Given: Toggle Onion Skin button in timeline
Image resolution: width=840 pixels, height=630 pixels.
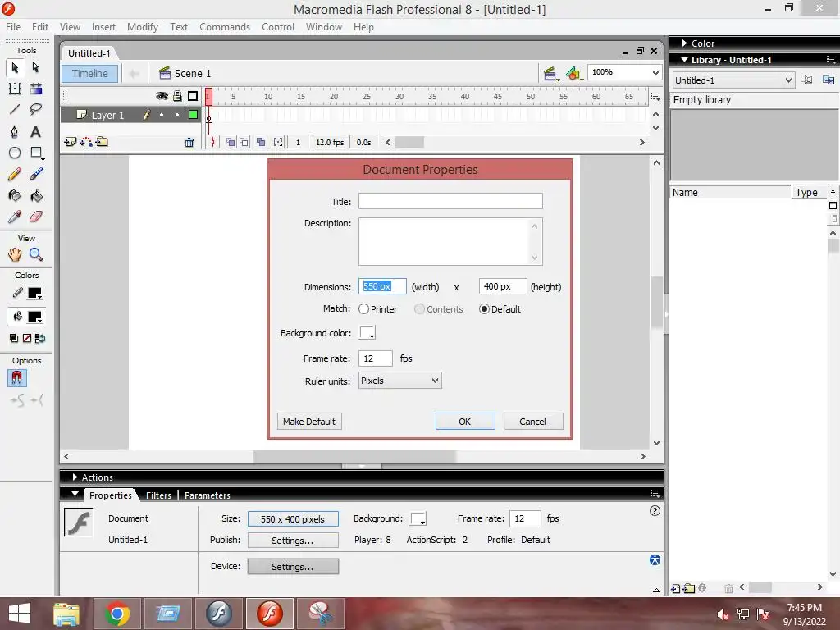Looking at the screenshot, I should point(231,143).
